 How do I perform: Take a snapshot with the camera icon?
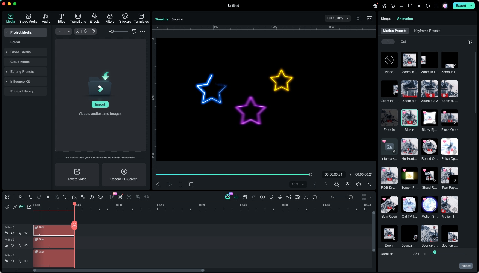pos(347,184)
